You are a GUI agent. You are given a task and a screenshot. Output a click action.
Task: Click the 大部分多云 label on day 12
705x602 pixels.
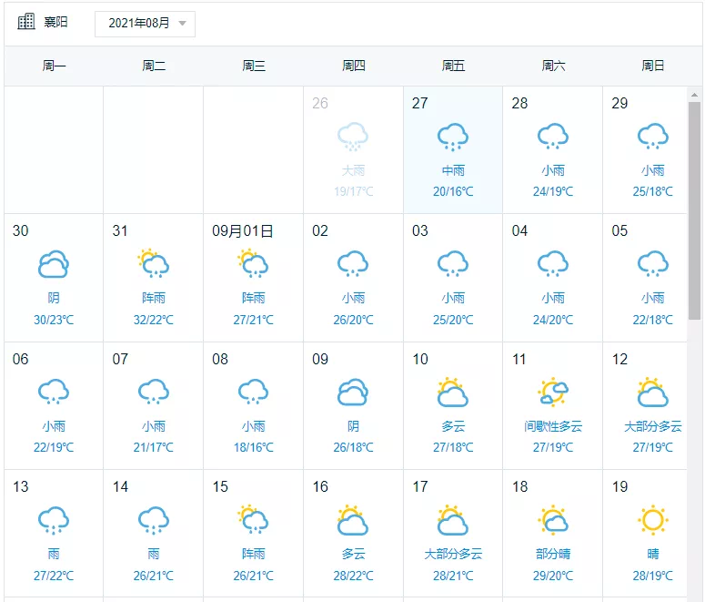[653, 426]
